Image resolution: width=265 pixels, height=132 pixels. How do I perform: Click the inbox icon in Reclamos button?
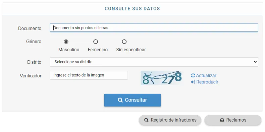pyautogui.click(x=222, y=120)
